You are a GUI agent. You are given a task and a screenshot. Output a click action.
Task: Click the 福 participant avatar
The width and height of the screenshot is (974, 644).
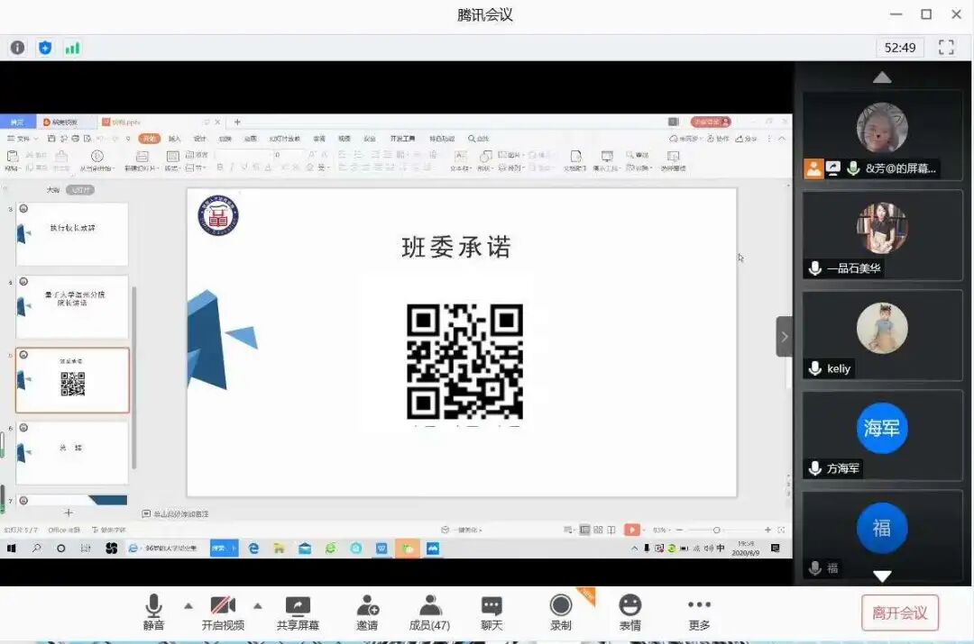882,528
